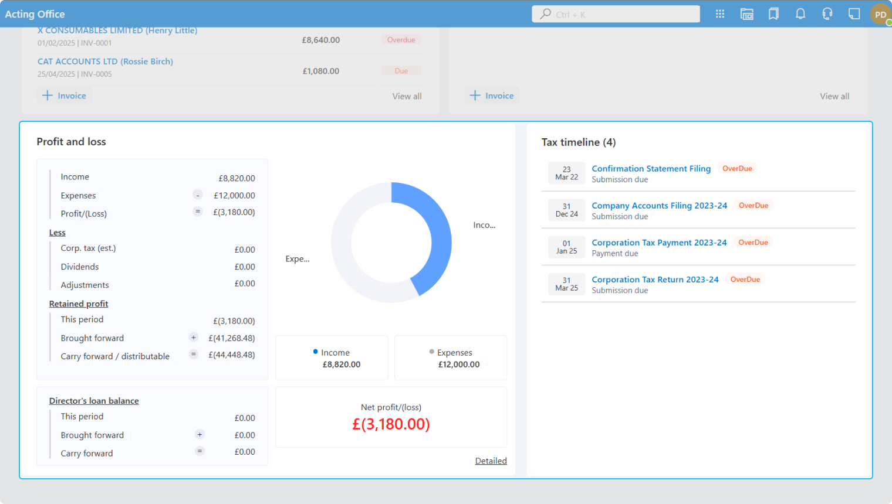Open View all in left invoices panel
Screen dimensions: 892x504
click(x=407, y=96)
